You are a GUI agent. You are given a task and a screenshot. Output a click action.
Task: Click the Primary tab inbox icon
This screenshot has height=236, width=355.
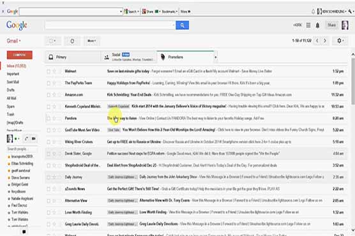click(51, 57)
